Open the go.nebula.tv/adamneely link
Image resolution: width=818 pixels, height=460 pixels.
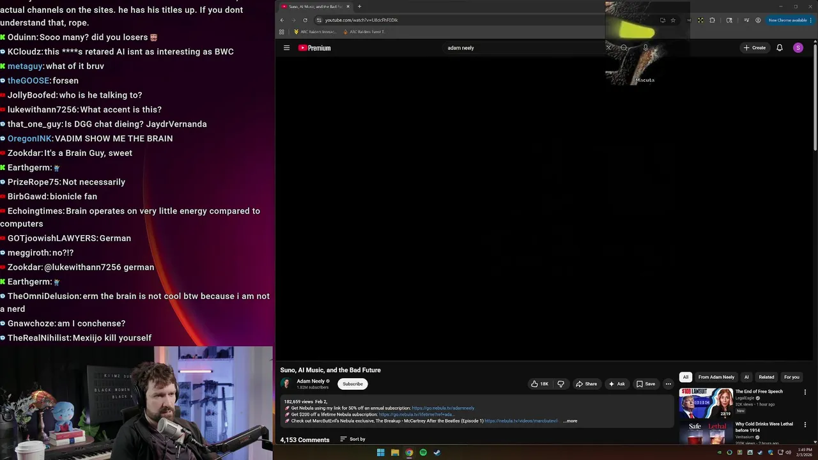(443, 408)
